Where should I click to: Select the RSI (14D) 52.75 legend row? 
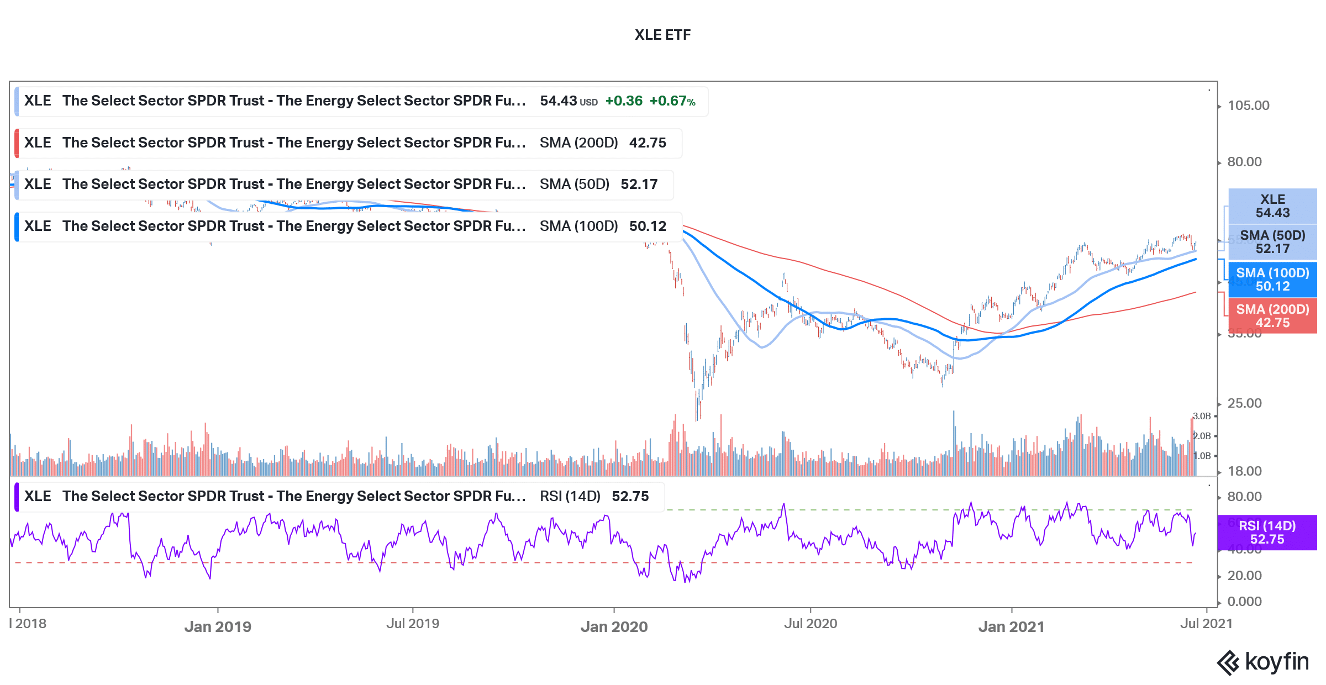pos(339,497)
